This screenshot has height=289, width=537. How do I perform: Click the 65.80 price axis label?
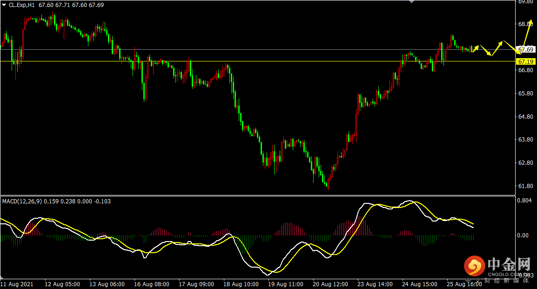[526, 93]
